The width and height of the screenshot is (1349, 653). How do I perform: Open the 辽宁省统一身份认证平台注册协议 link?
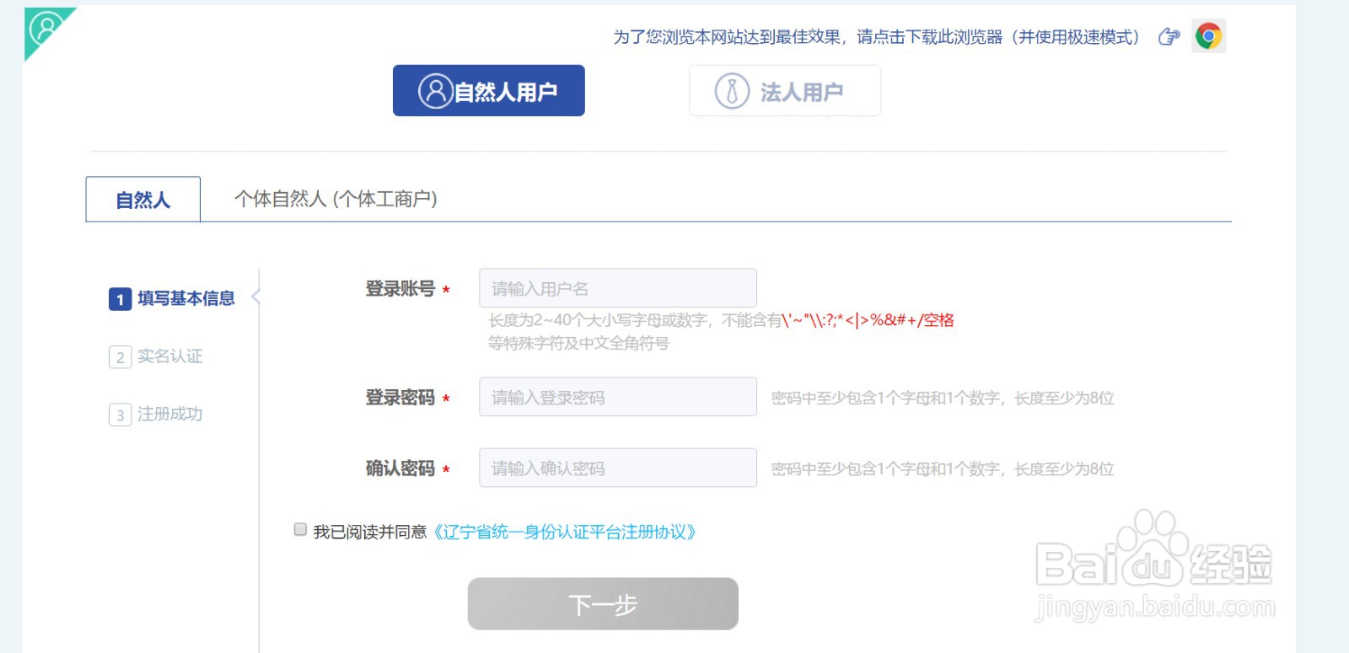click(x=564, y=533)
